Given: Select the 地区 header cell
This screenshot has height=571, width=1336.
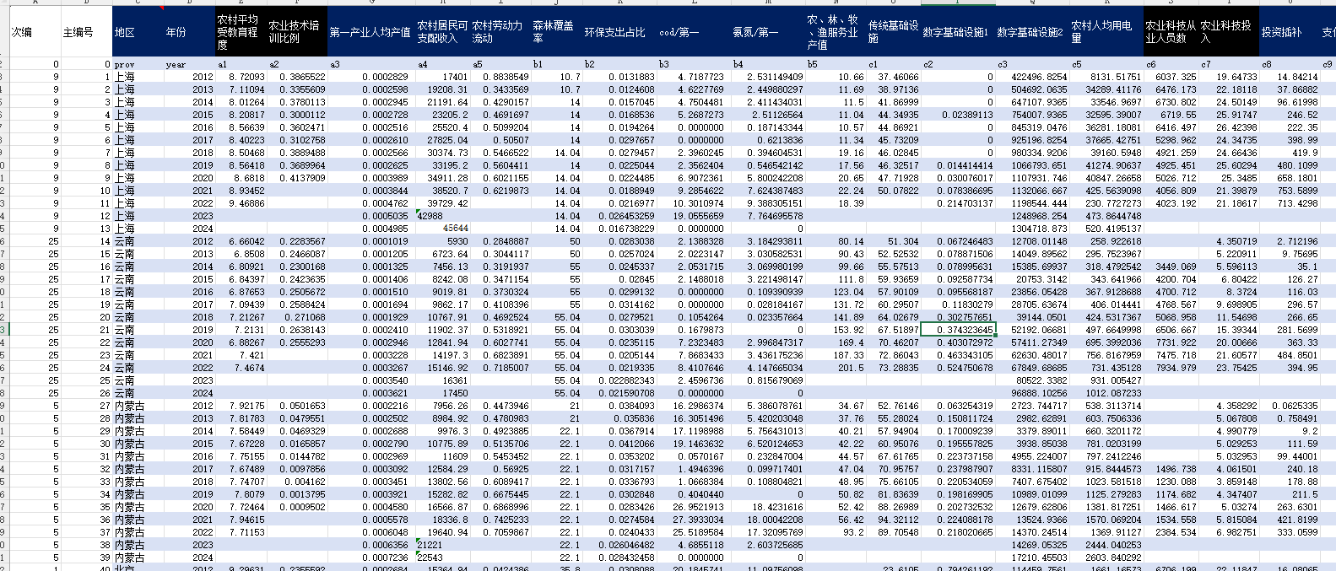Looking at the screenshot, I should (x=138, y=32).
